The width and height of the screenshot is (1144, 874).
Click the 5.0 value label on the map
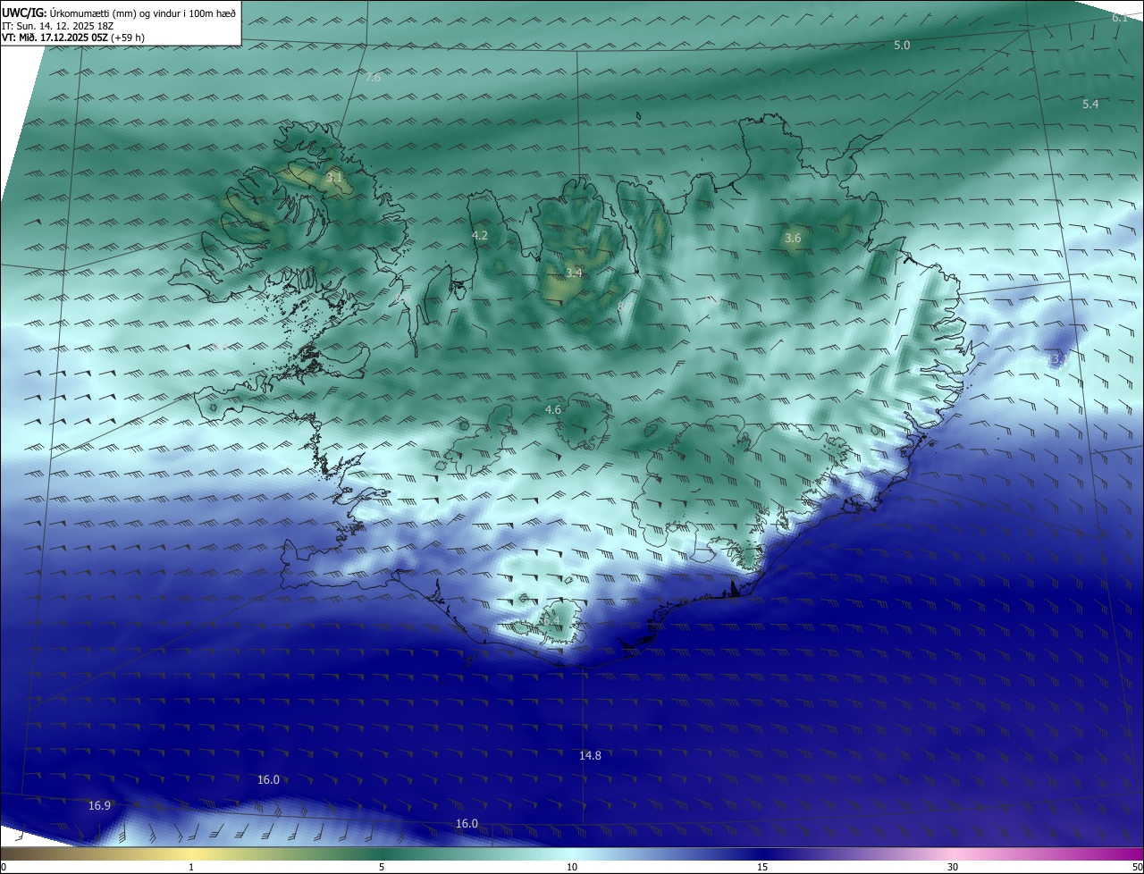(902, 45)
